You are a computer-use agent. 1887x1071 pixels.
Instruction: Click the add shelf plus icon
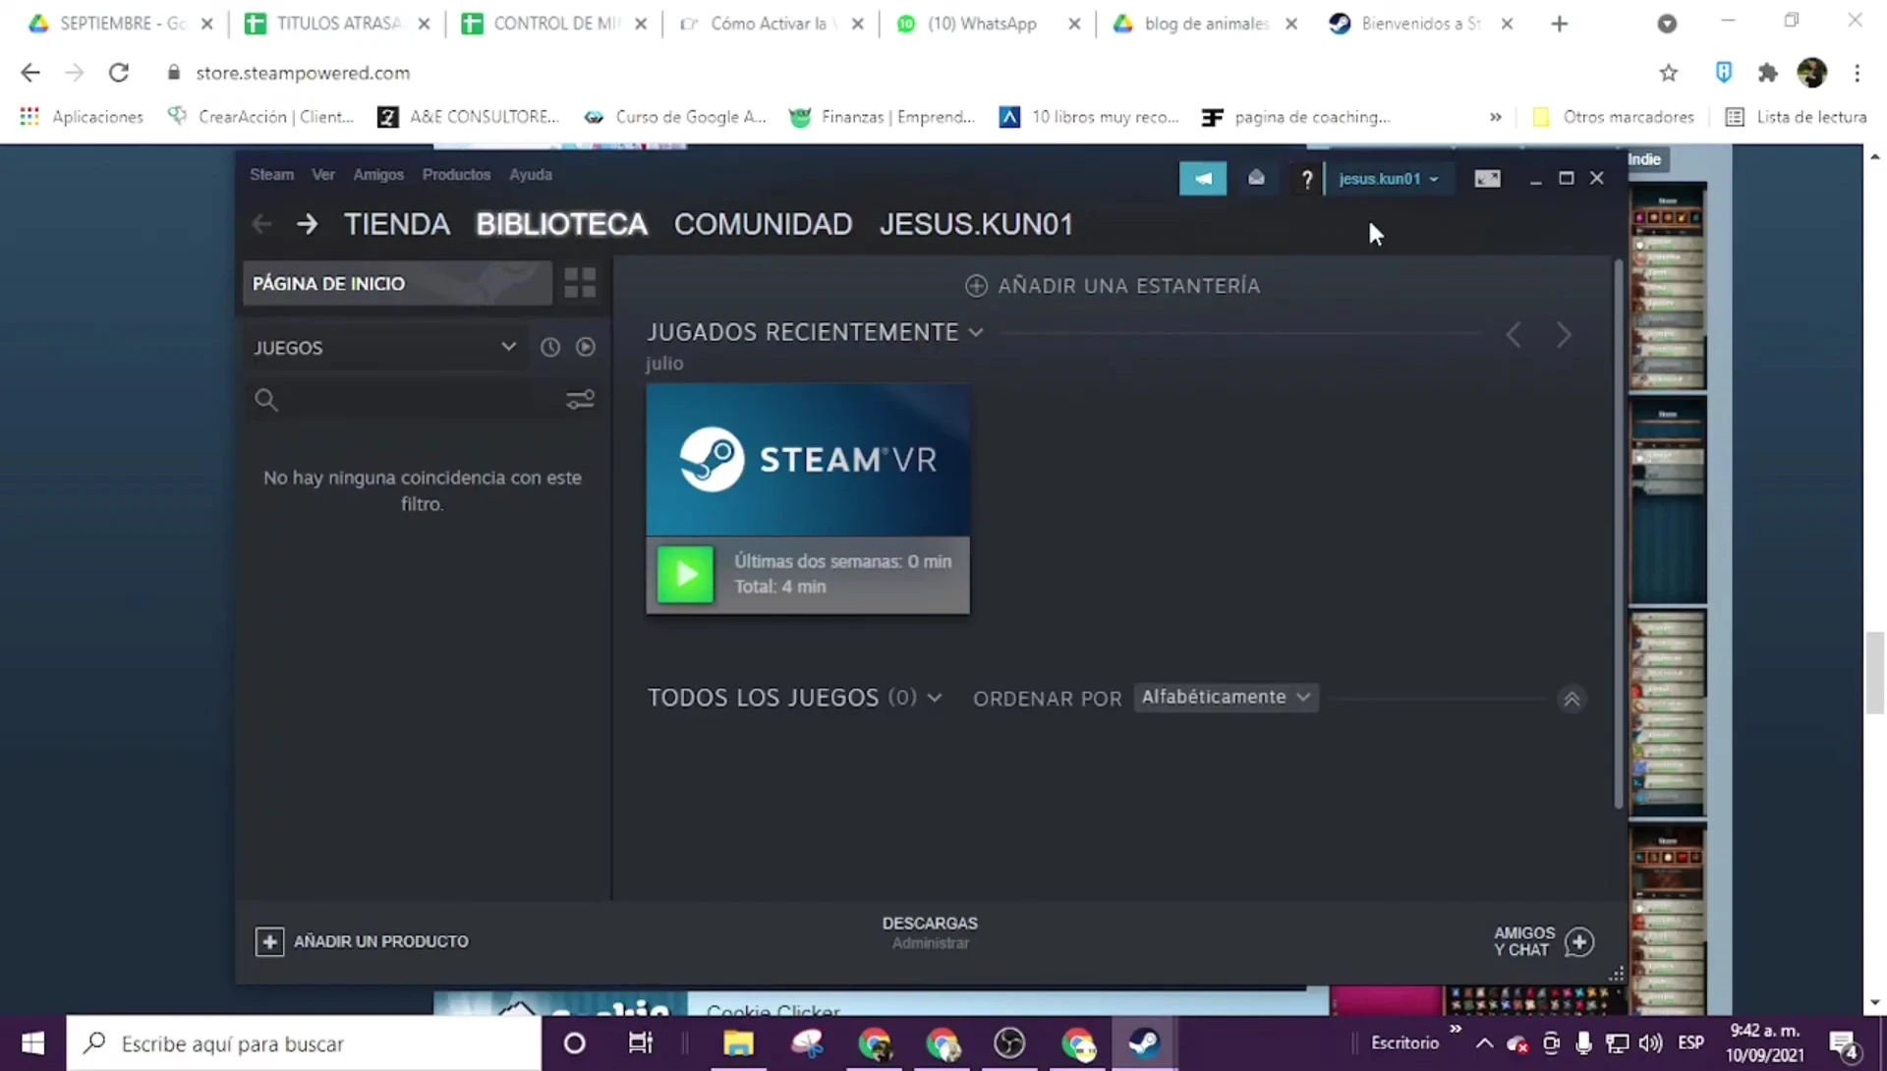pyautogui.click(x=976, y=286)
